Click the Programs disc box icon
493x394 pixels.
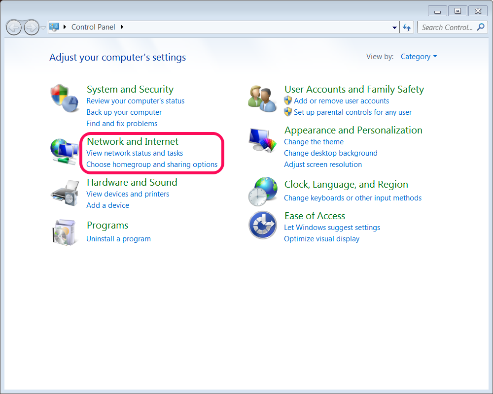coord(64,232)
